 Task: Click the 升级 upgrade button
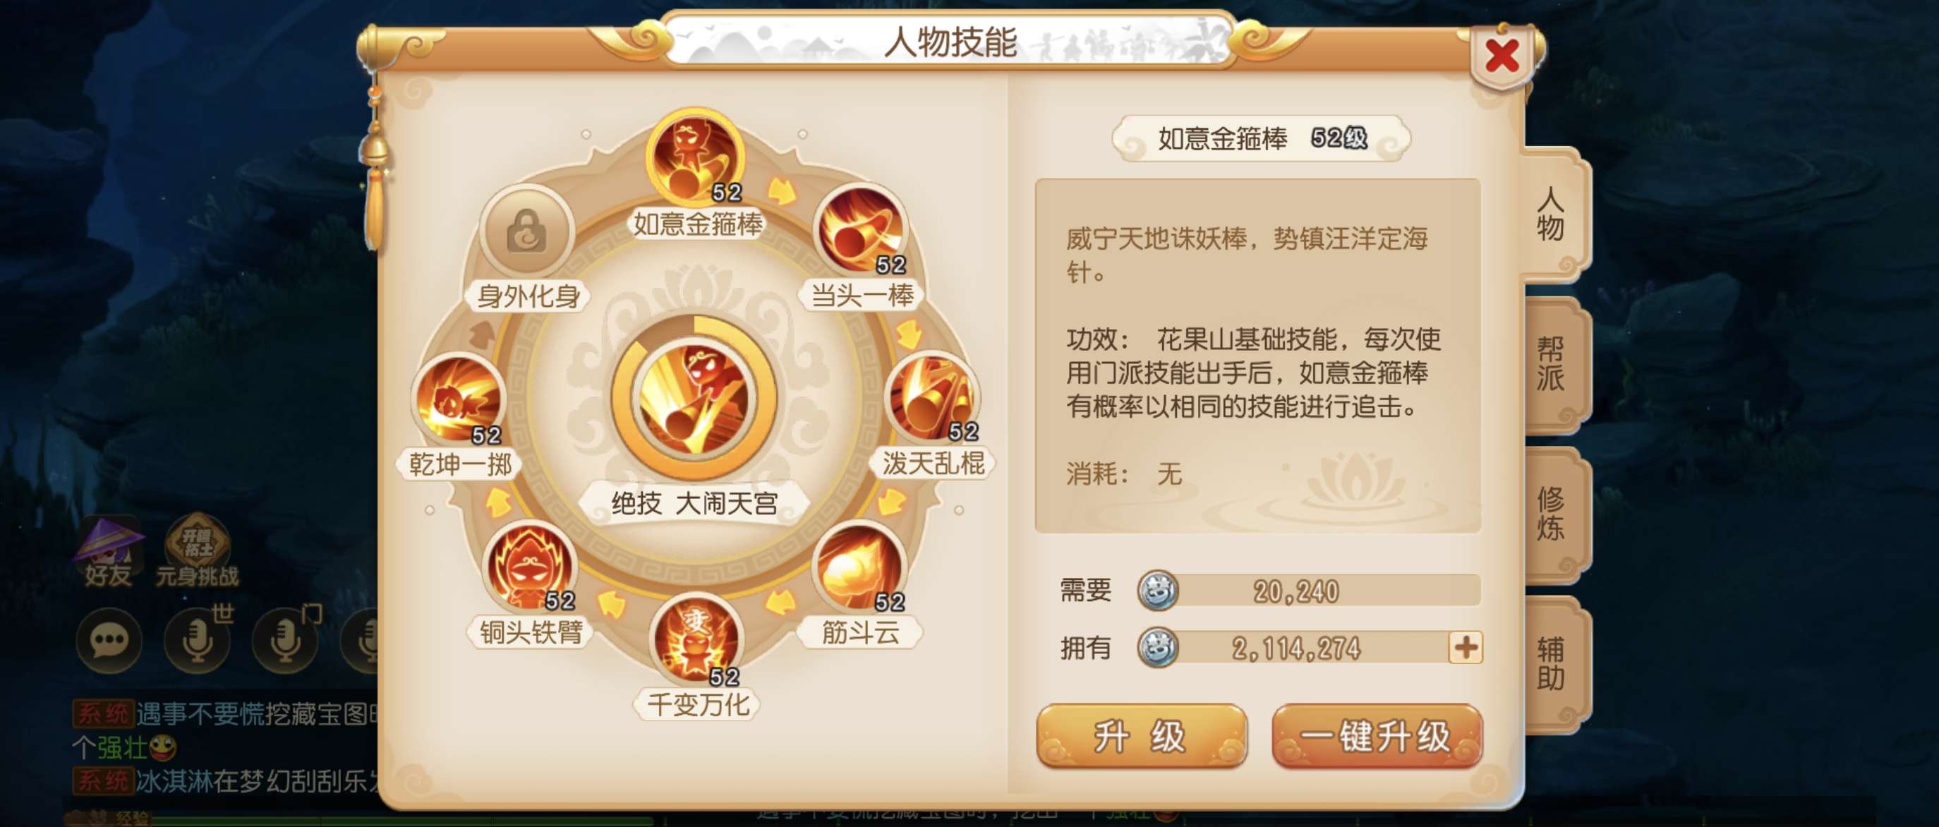[1141, 736]
